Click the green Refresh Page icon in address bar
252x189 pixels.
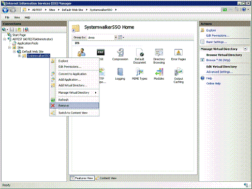[x=225, y=10]
